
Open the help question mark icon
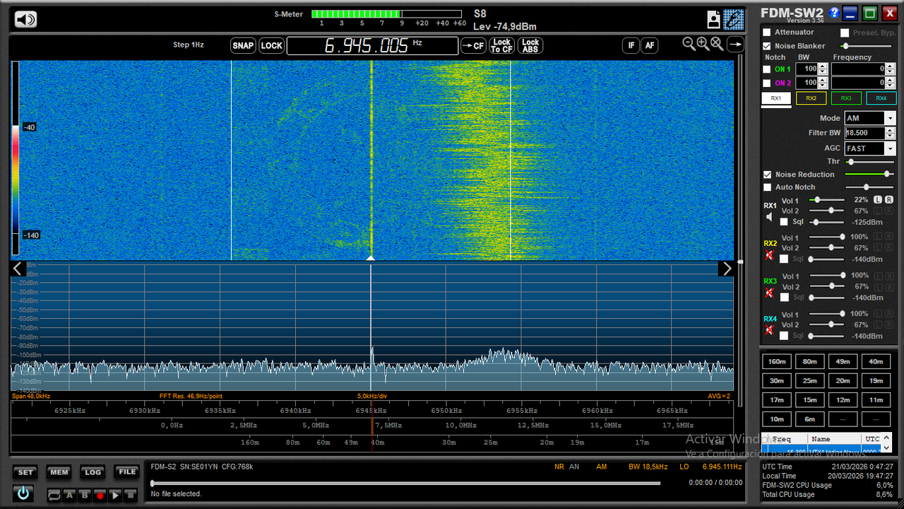[x=834, y=13]
